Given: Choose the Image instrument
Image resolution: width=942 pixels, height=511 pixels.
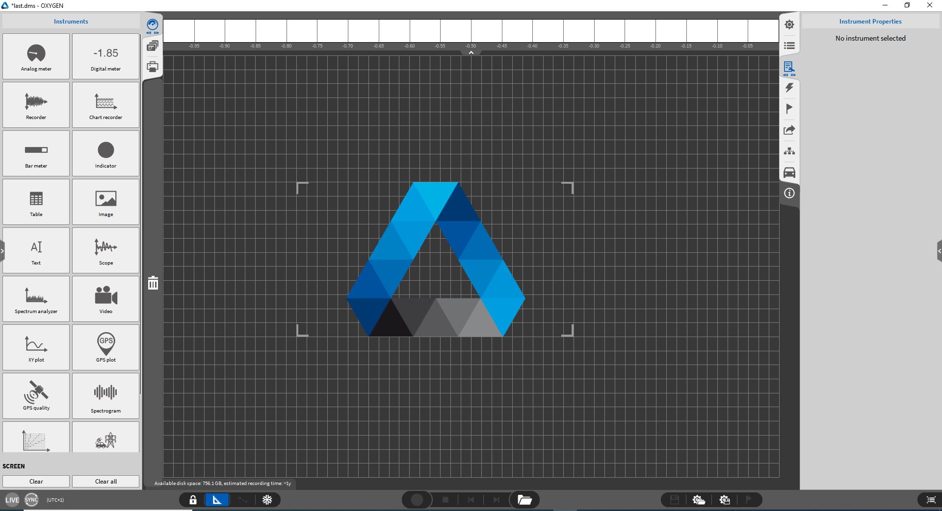Looking at the screenshot, I should coord(105,202).
